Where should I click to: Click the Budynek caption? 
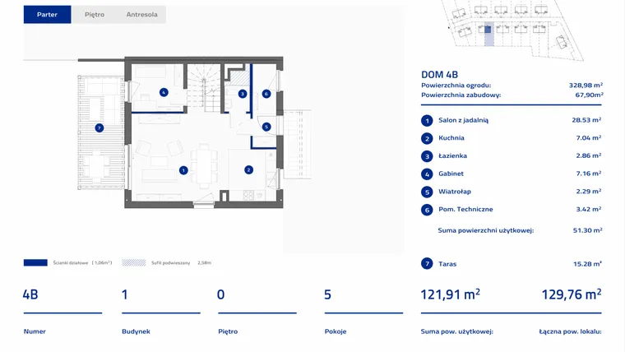point(136,331)
